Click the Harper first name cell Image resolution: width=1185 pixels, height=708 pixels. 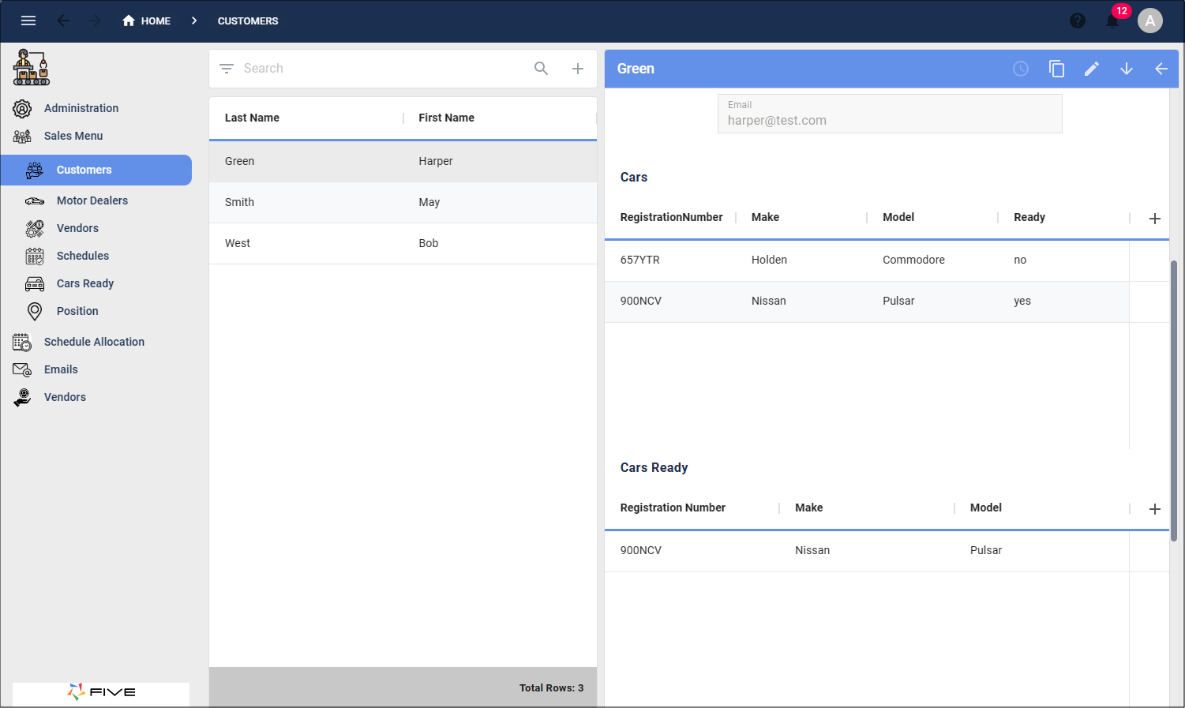pyautogui.click(x=436, y=161)
